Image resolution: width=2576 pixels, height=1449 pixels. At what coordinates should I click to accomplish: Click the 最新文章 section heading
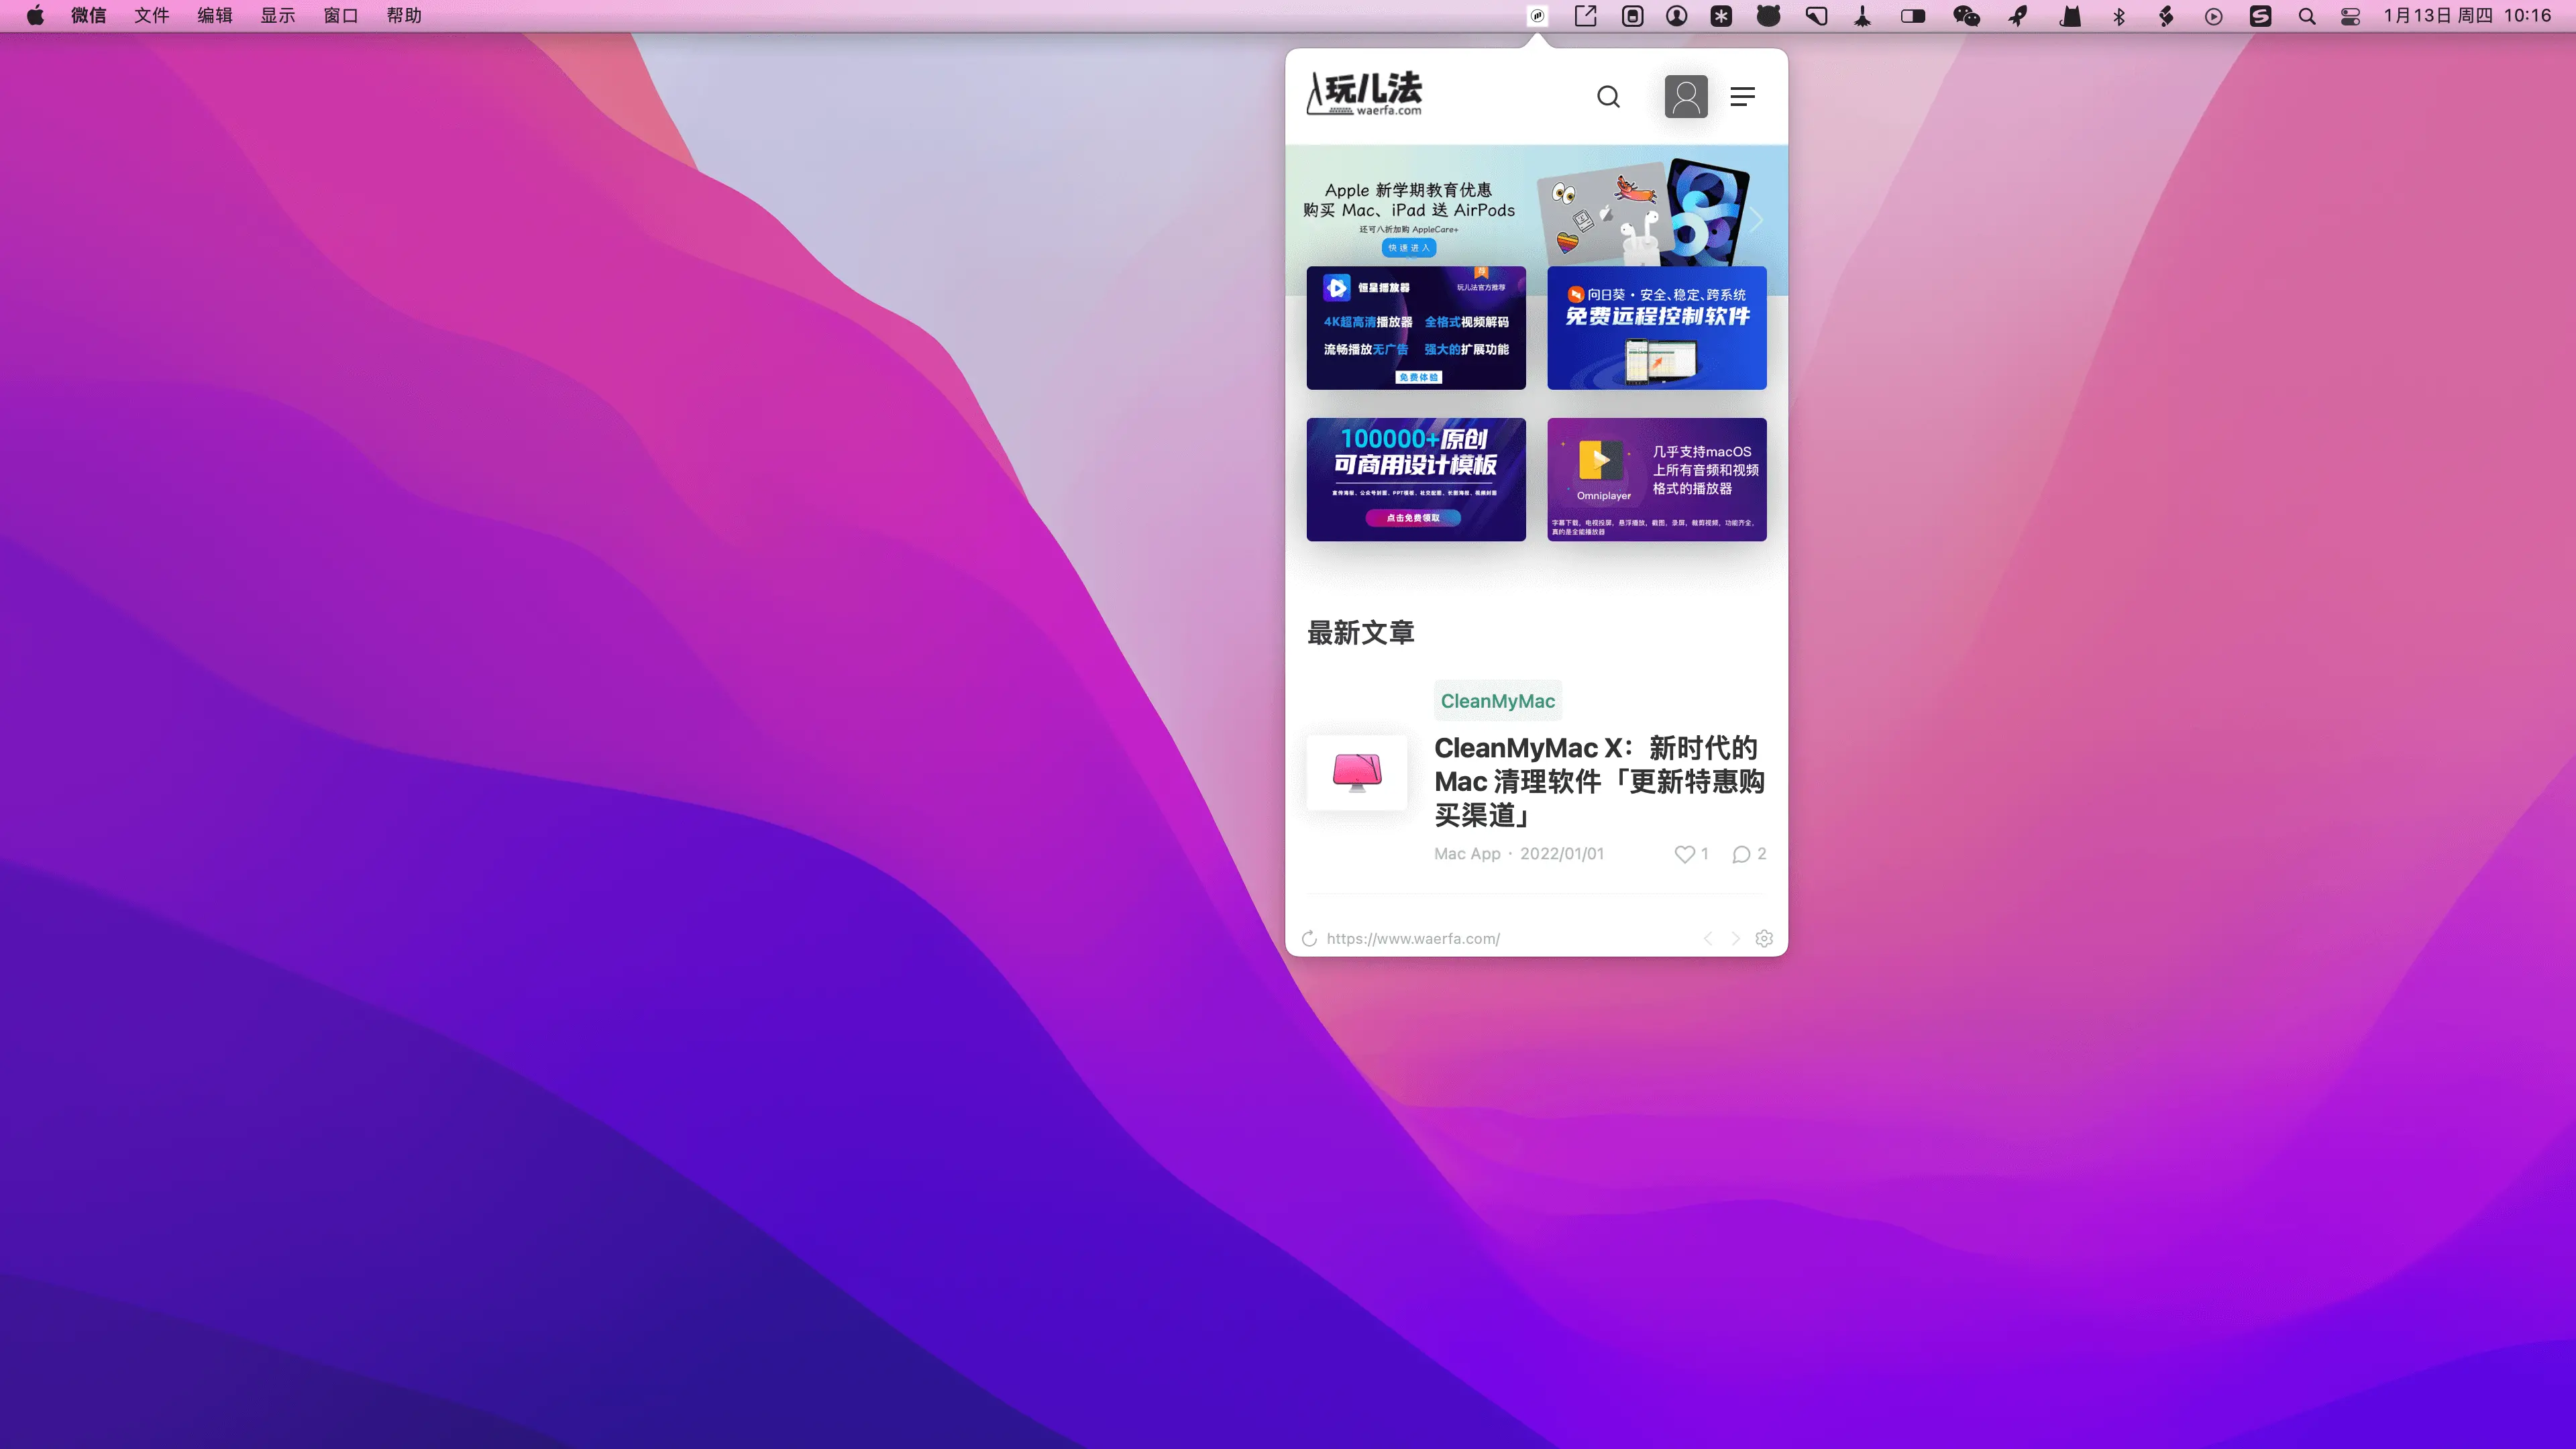tap(1360, 633)
